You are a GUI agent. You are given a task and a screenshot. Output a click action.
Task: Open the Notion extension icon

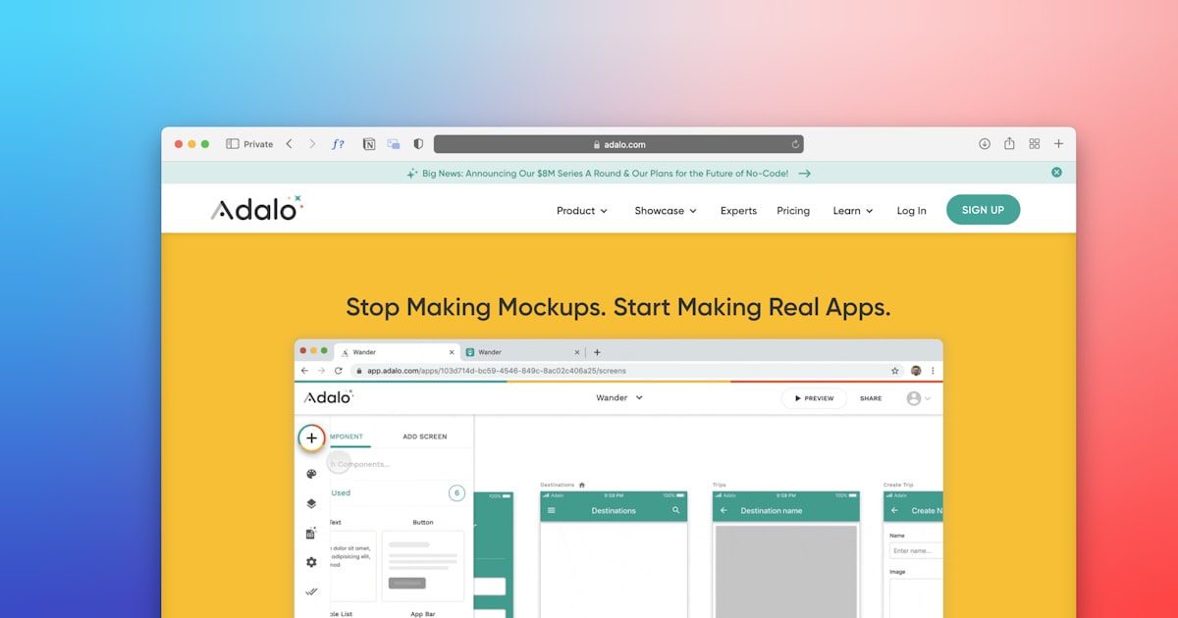pos(369,144)
